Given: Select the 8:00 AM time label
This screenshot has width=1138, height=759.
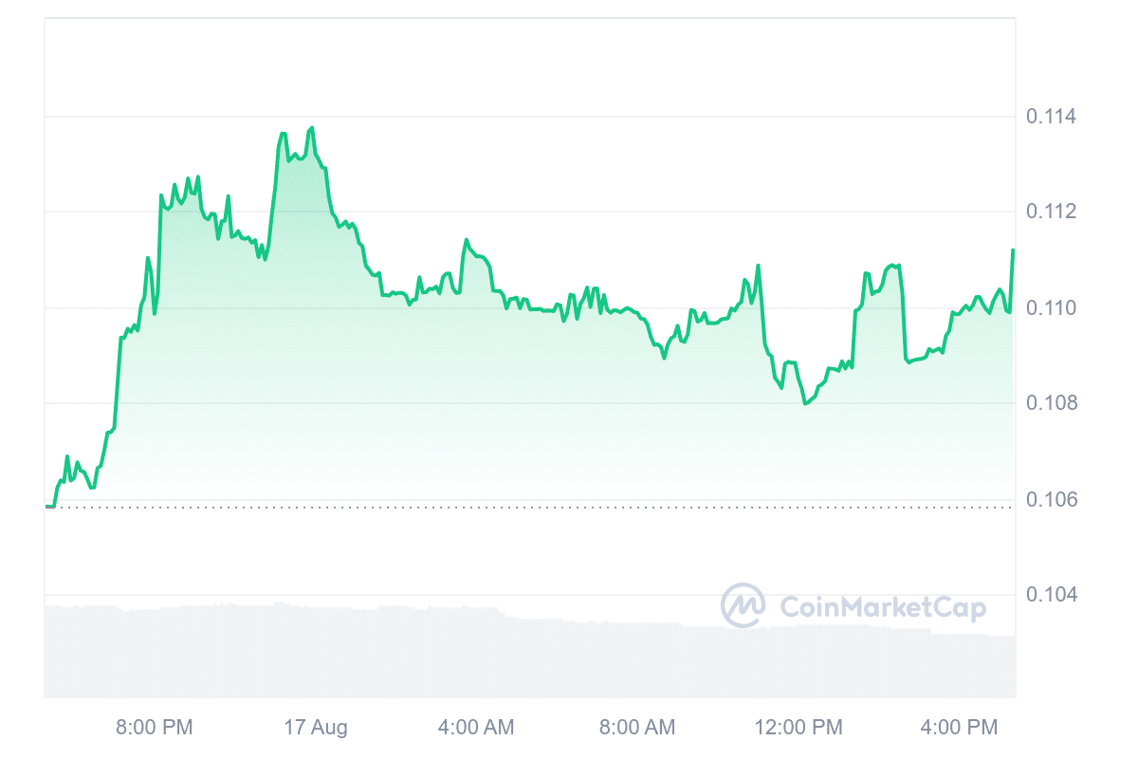Looking at the screenshot, I should click(x=637, y=728).
